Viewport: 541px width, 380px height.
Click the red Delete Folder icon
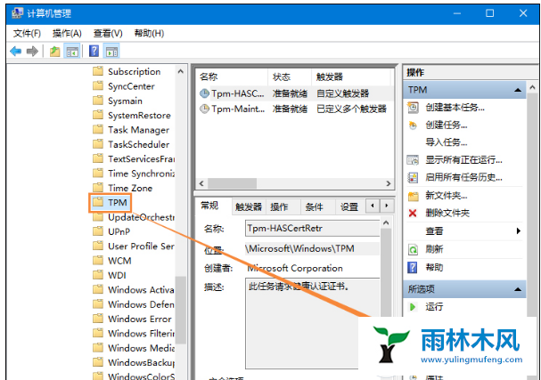413,214
